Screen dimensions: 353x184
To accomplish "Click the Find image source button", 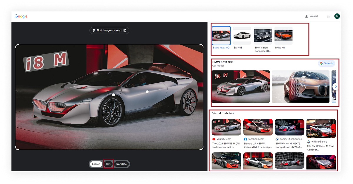I will 109,30.
